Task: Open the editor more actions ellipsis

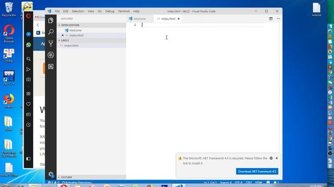Action: tap(278, 19)
